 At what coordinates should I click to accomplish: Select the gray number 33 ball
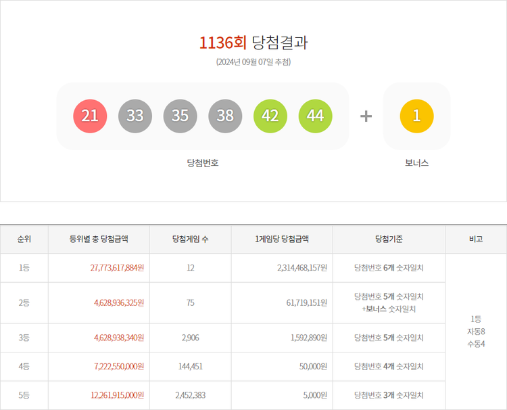point(135,116)
